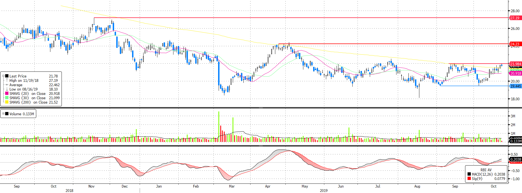The width and height of the screenshot is (522, 193).
Task: Click the High marker icon in legend
Action: pos(7,80)
